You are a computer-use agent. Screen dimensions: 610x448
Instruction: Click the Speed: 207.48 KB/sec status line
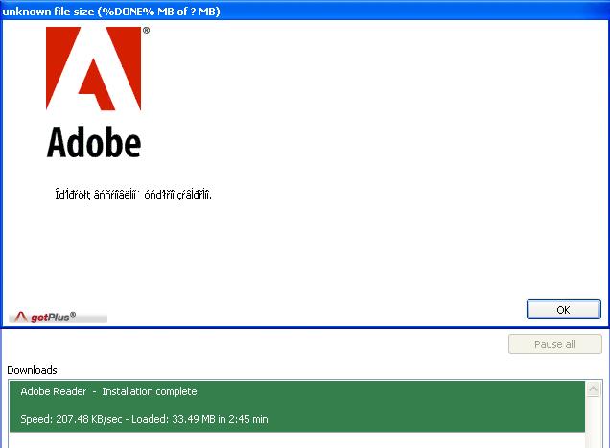pyautogui.click(x=144, y=419)
